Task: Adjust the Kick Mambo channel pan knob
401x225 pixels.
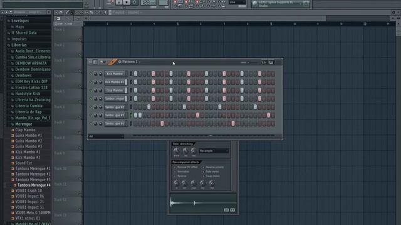Action: coord(95,74)
